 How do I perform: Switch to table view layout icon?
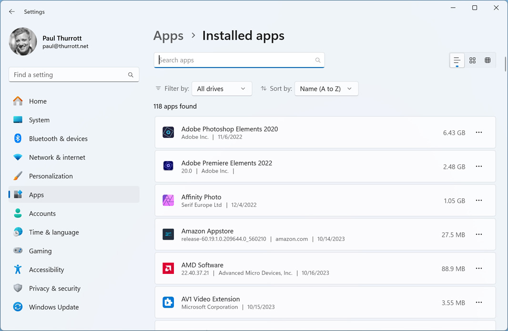[488, 60]
